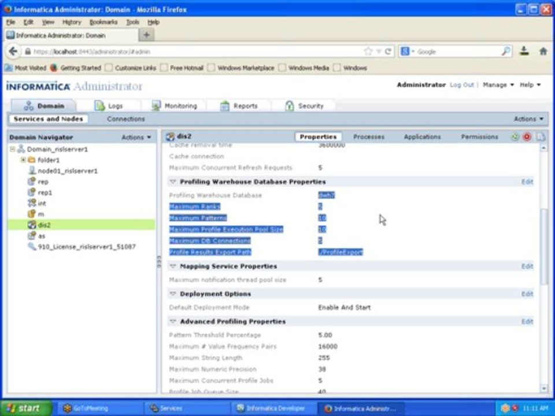Click the scroll up arrow of properties panel

tap(544, 148)
